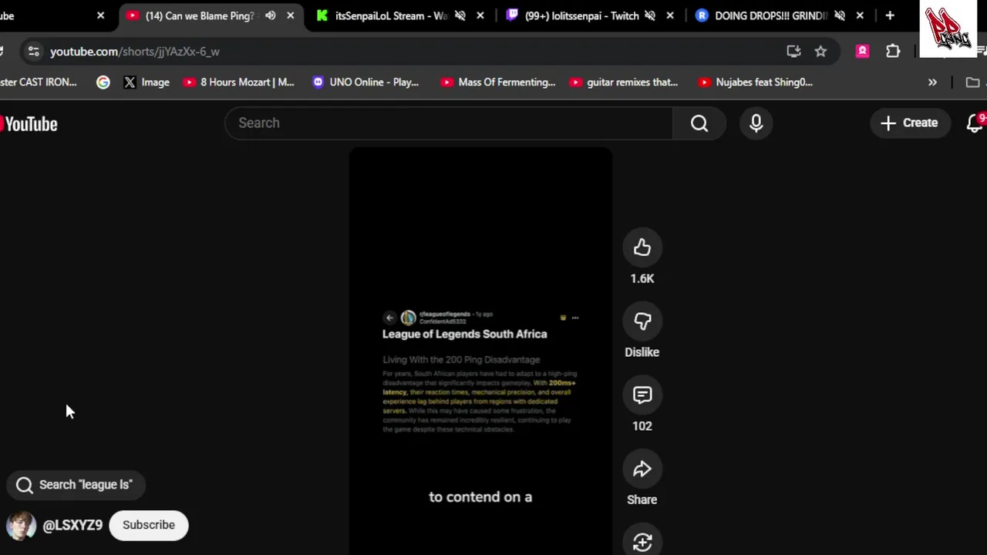Unmute the lolitssenpai Twitch tab
Image resolution: width=987 pixels, height=555 pixels.
tap(650, 15)
